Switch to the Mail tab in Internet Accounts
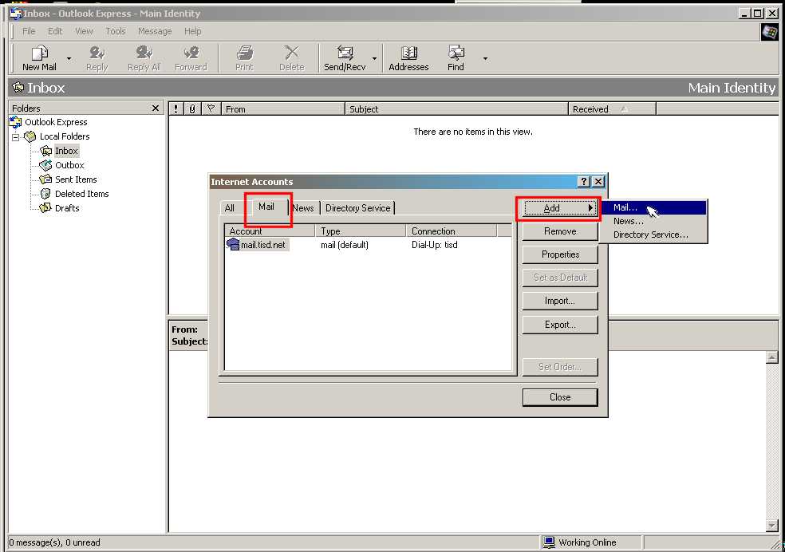Image resolution: width=785 pixels, height=552 pixels. pos(266,206)
